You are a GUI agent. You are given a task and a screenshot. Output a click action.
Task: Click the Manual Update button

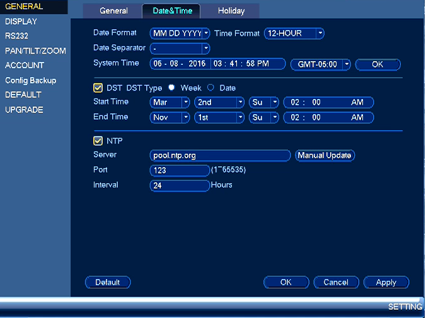coord(325,155)
